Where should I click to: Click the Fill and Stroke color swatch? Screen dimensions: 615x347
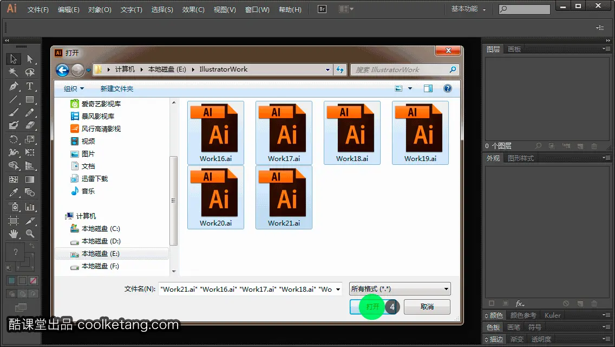(16, 252)
